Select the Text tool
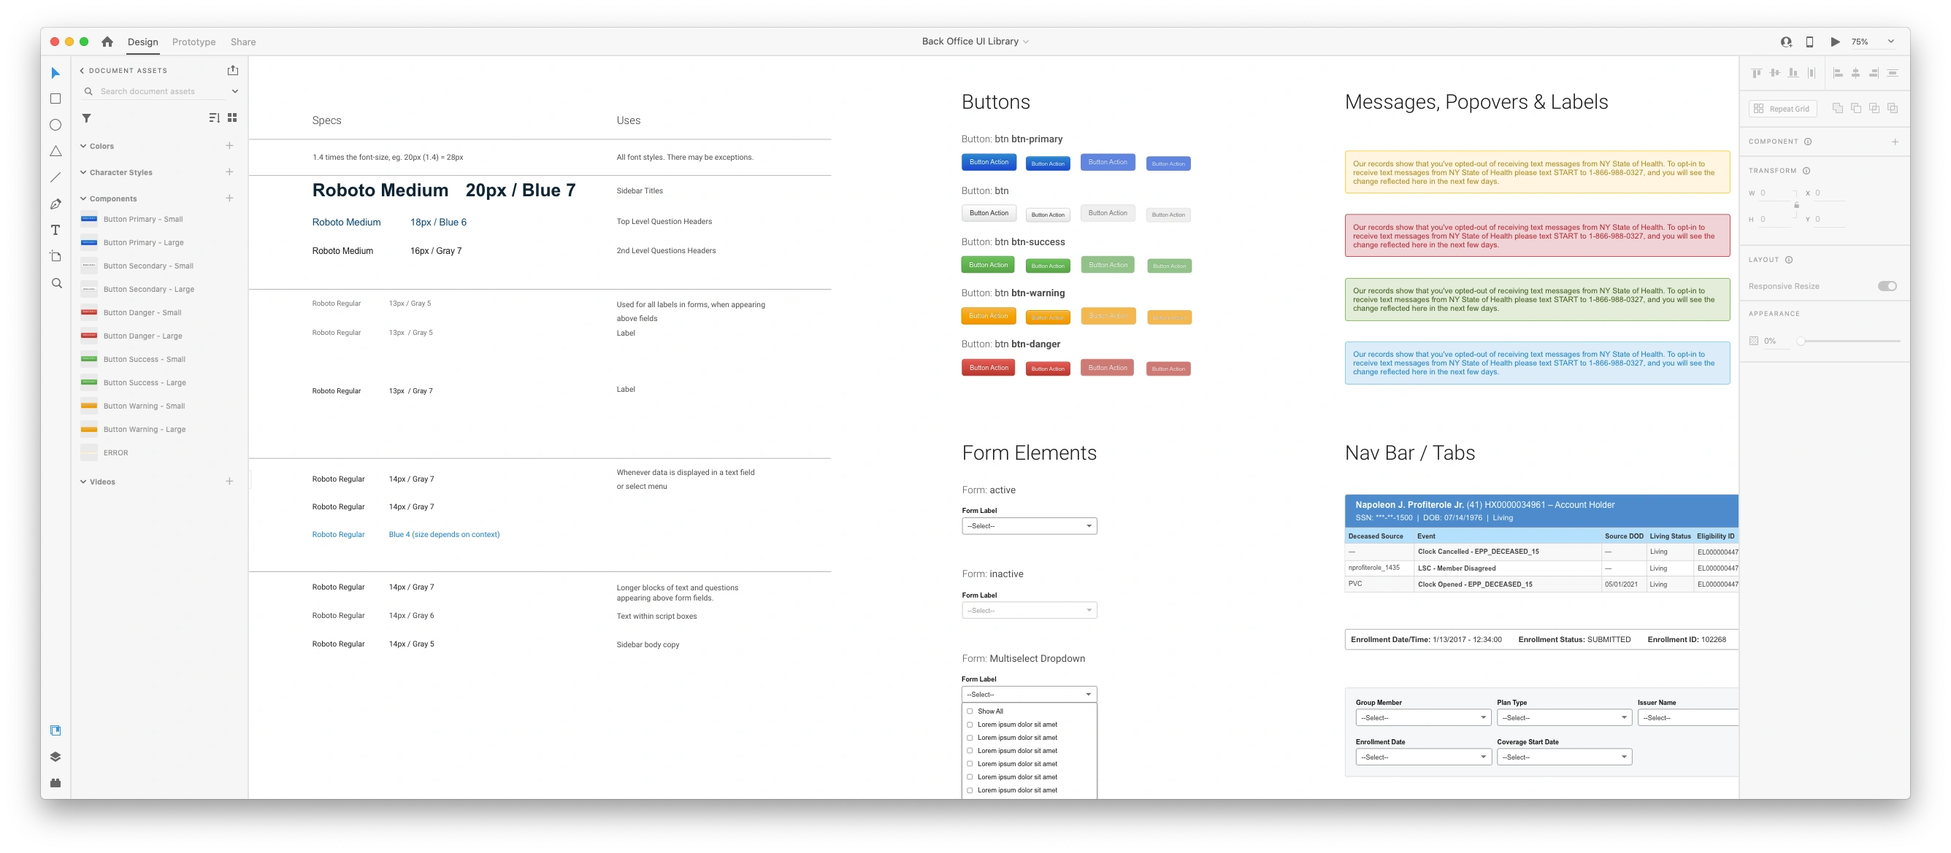Screen dimensions: 1951x853 [55, 230]
